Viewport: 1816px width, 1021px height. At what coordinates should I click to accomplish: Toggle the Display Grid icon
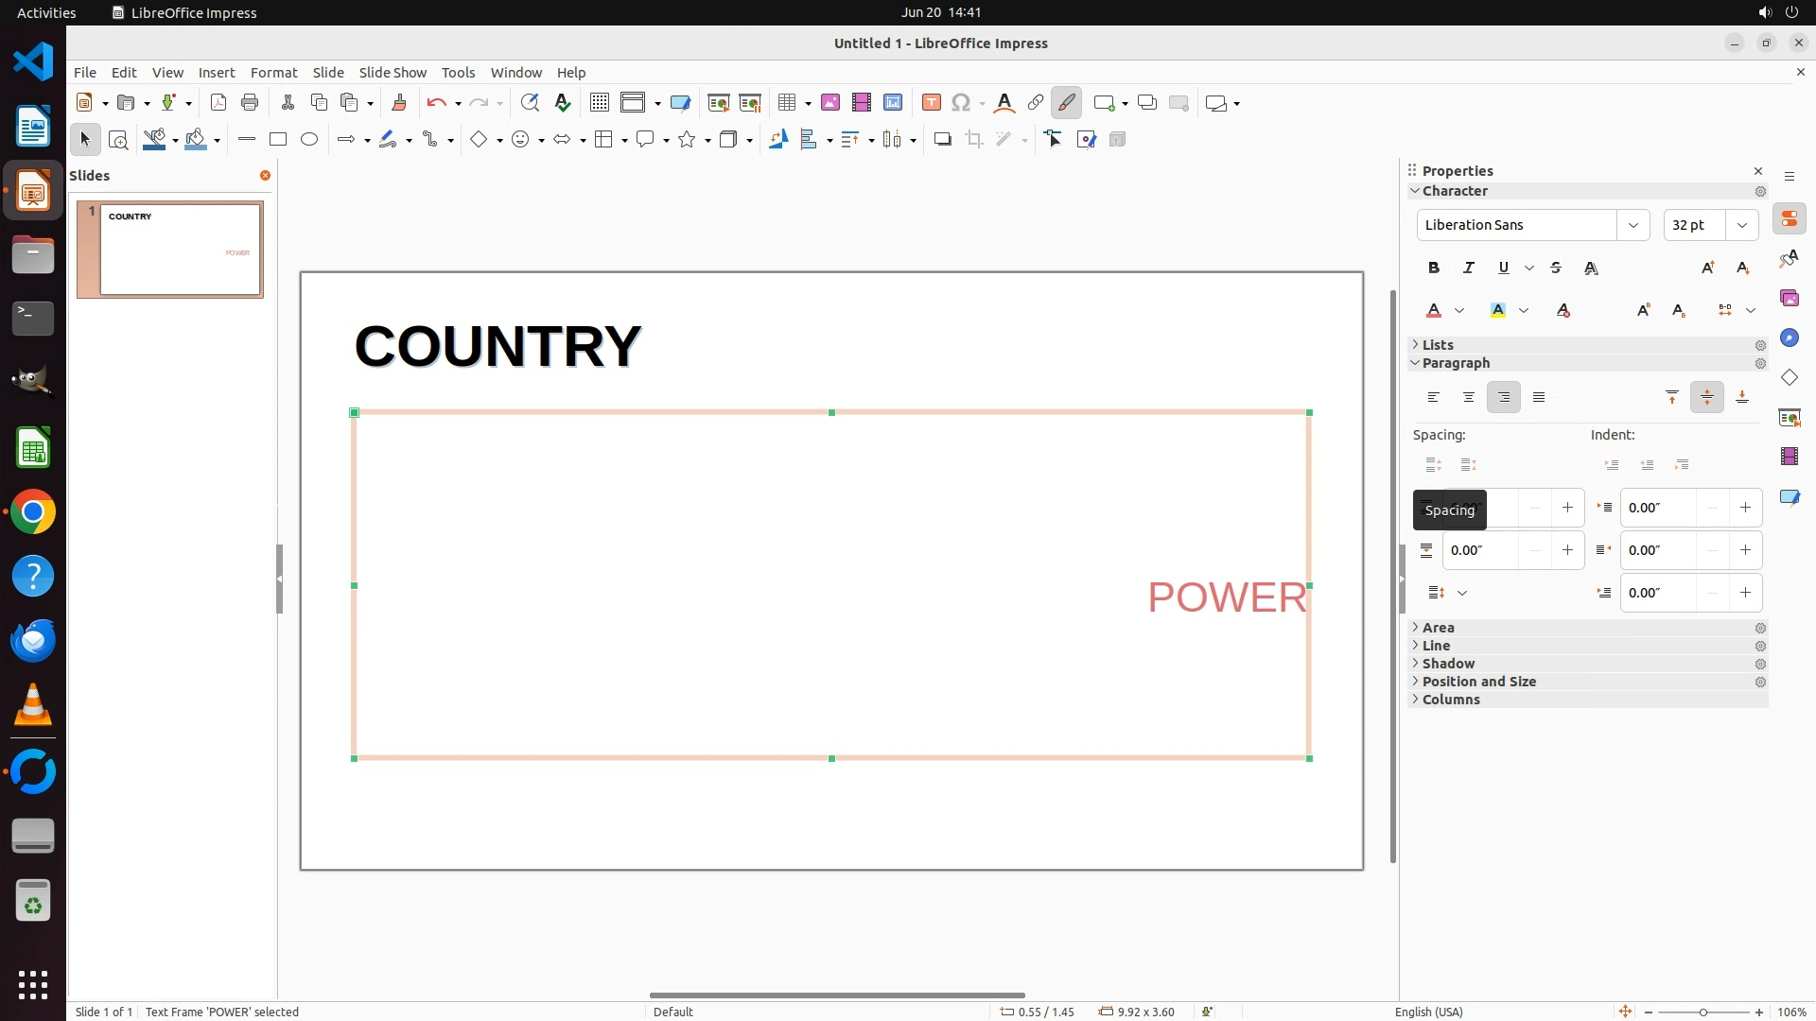pyautogui.click(x=599, y=103)
